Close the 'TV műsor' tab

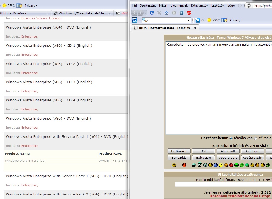(47, 13)
